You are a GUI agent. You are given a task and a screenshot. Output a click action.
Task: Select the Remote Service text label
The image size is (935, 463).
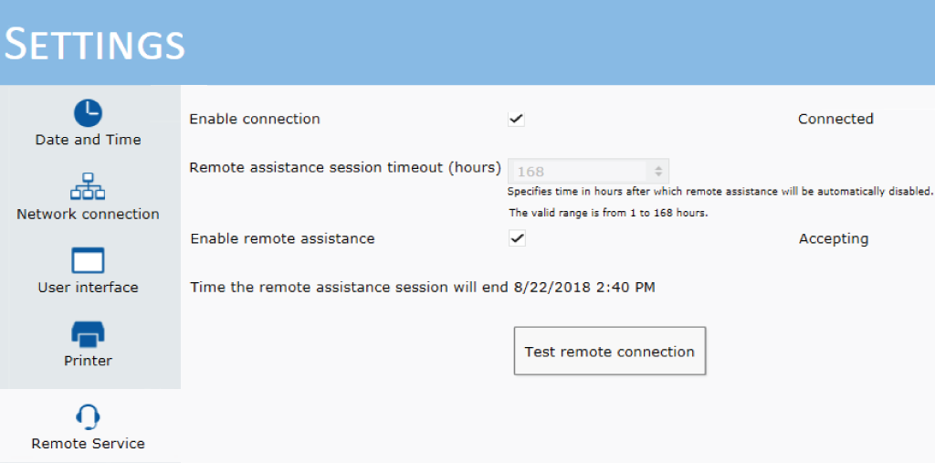coord(89,444)
